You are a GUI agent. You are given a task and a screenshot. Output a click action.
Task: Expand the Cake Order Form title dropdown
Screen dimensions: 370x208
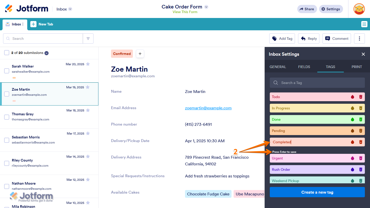(206, 7)
